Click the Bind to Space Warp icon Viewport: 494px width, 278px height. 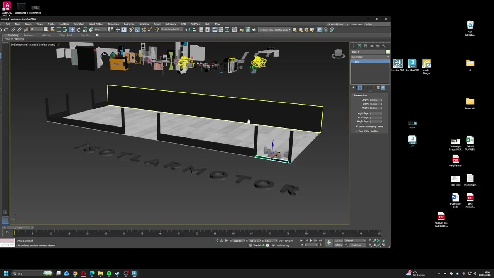[26, 29]
